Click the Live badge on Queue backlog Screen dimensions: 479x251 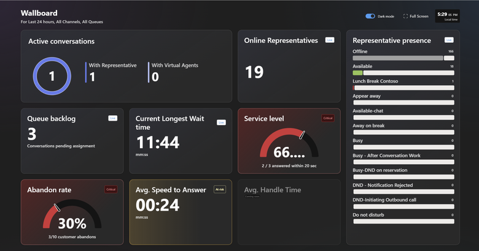point(113,118)
